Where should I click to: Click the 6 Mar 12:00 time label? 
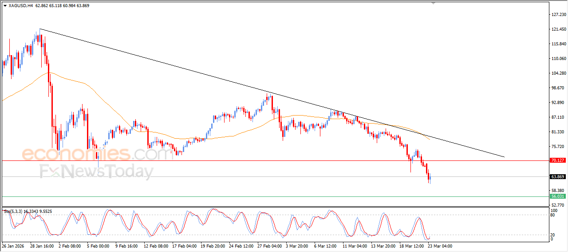pyautogui.click(x=325, y=246)
